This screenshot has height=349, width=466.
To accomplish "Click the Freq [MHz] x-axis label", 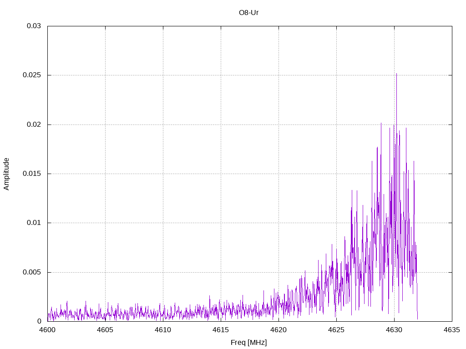I will click(x=248, y=343).
